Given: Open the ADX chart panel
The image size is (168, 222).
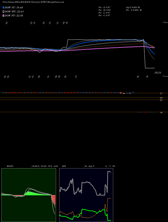Looking at the screenshot, I should click(x=86, y=195).
